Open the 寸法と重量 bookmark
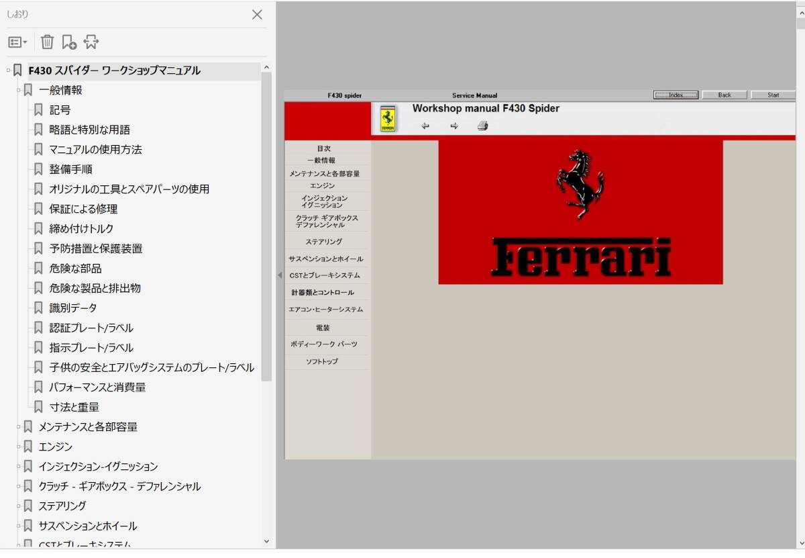The height and width of the screenshot is (558, 805). [74, 407]
